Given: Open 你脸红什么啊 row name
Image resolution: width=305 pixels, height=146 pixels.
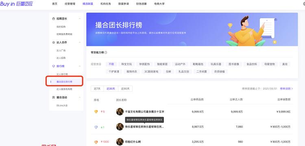Looking at the screenshot, I should pos(133,142).
